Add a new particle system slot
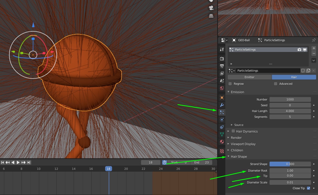Screen dimensions: 318x195 tap(314, 48)
